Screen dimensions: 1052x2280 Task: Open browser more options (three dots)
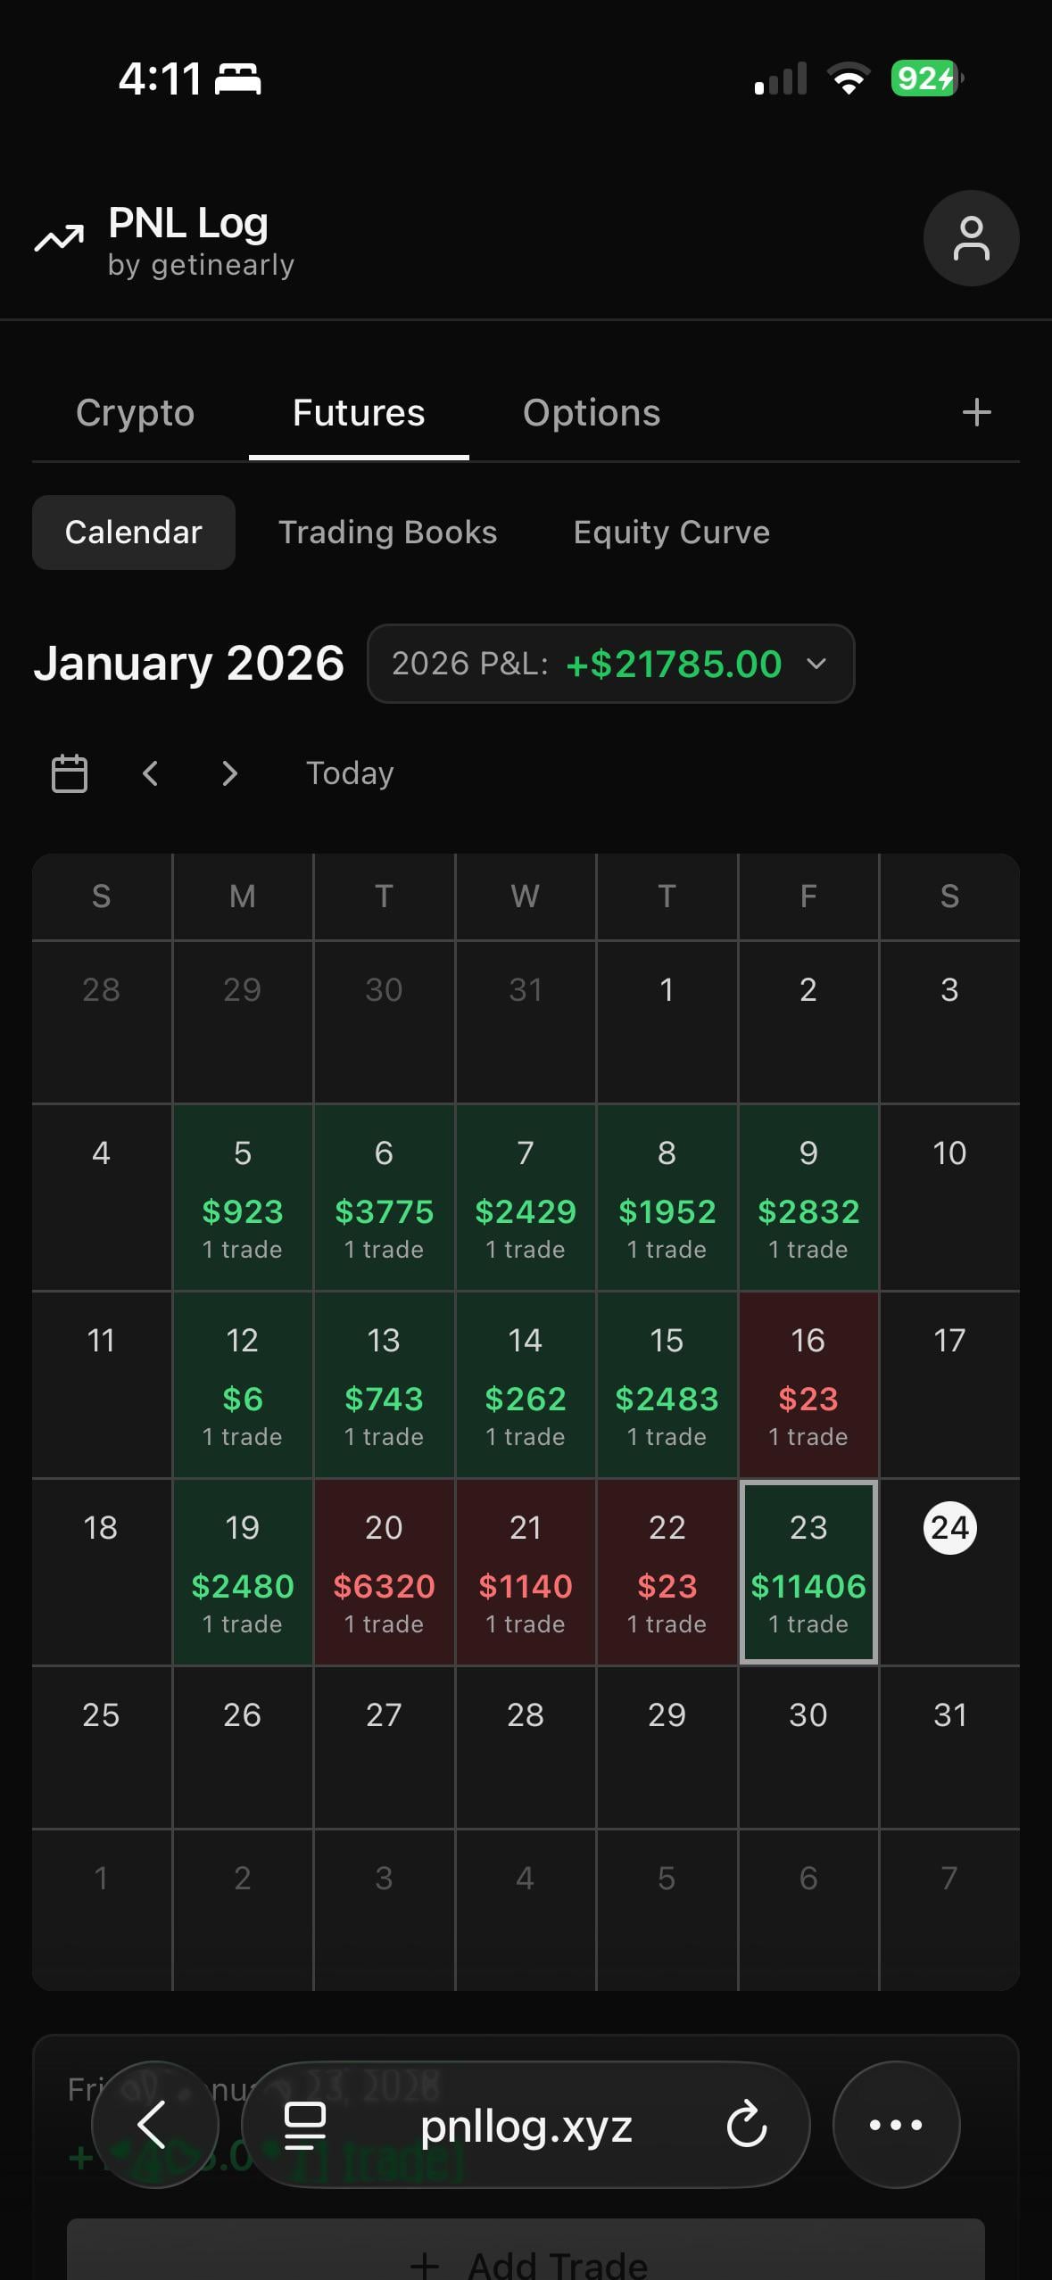tap(895, 2125)
